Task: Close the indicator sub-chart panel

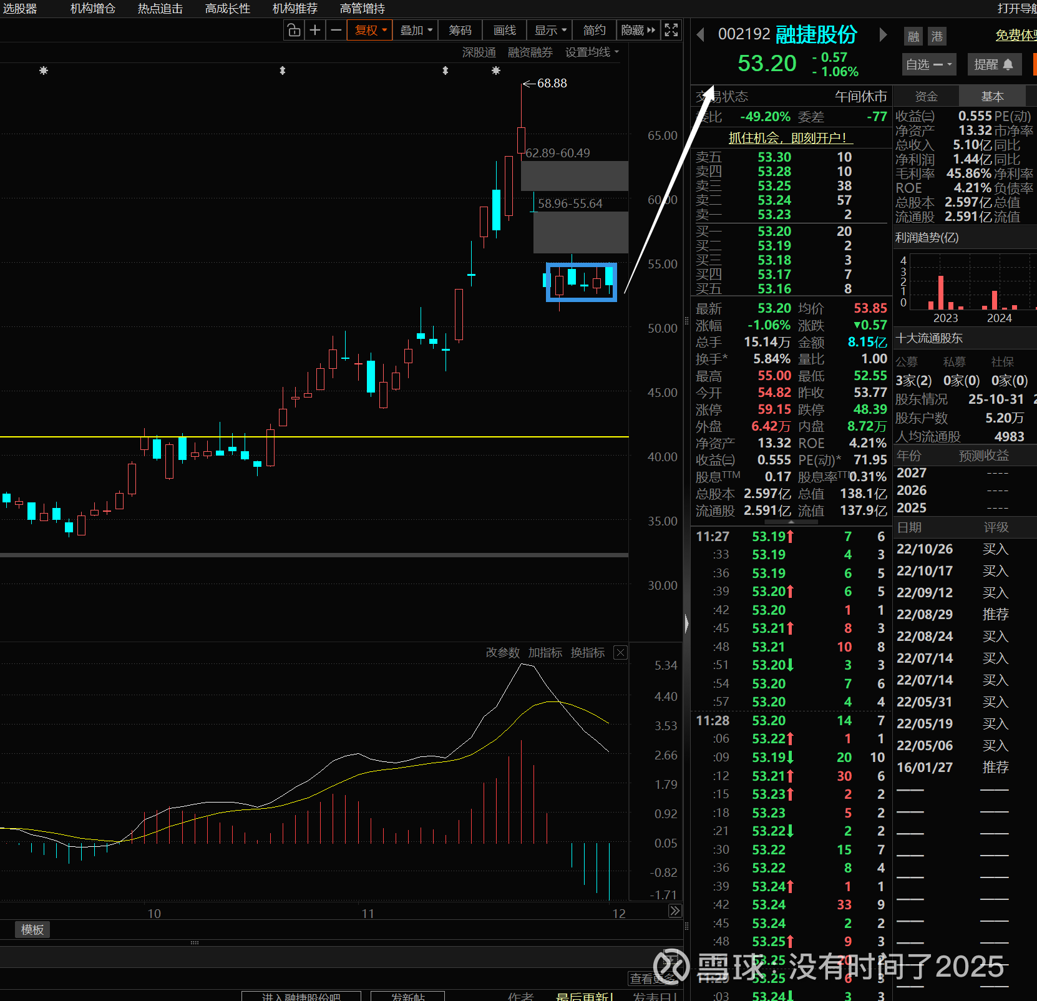Action: click(620, 653)
